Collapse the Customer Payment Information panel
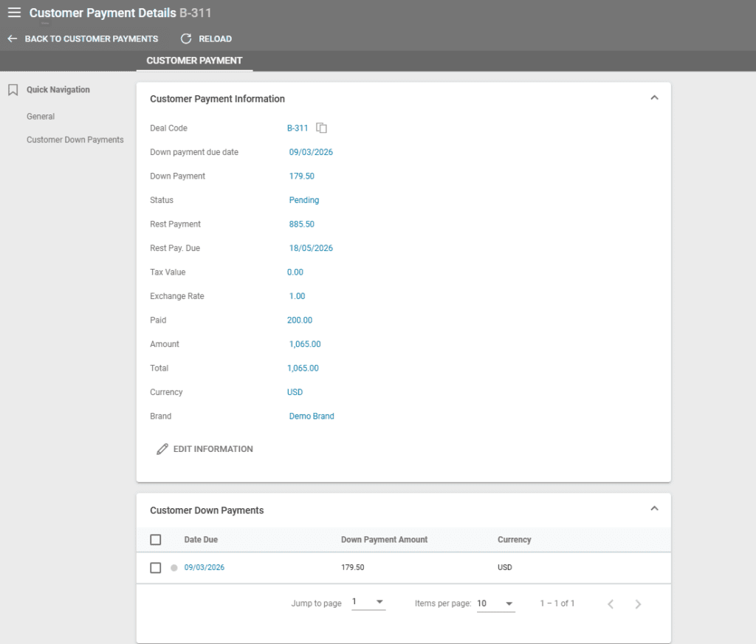 pos(653,97)
